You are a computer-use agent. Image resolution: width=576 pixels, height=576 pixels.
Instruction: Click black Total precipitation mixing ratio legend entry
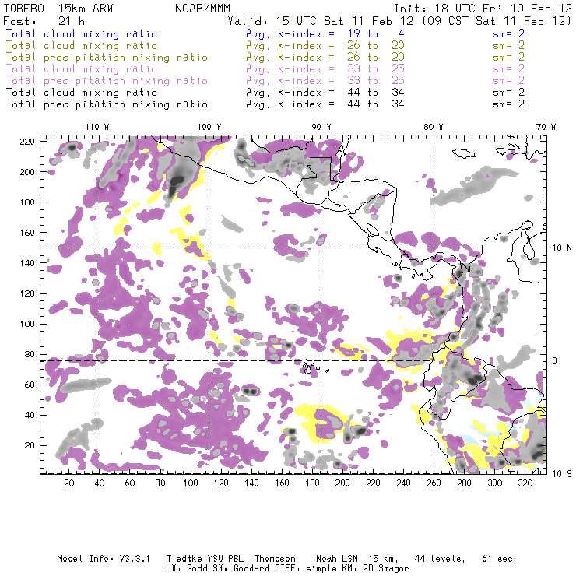107,104
